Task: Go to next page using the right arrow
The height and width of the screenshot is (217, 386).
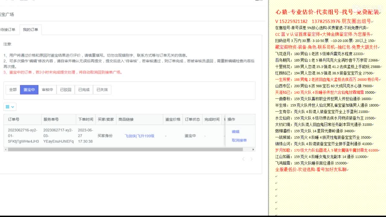Action: 251,159
